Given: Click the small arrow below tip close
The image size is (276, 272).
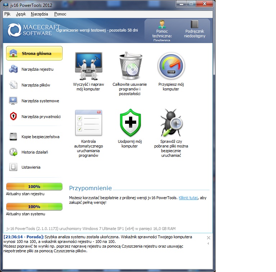Looking at the screenshot, I should coord(208,244).
